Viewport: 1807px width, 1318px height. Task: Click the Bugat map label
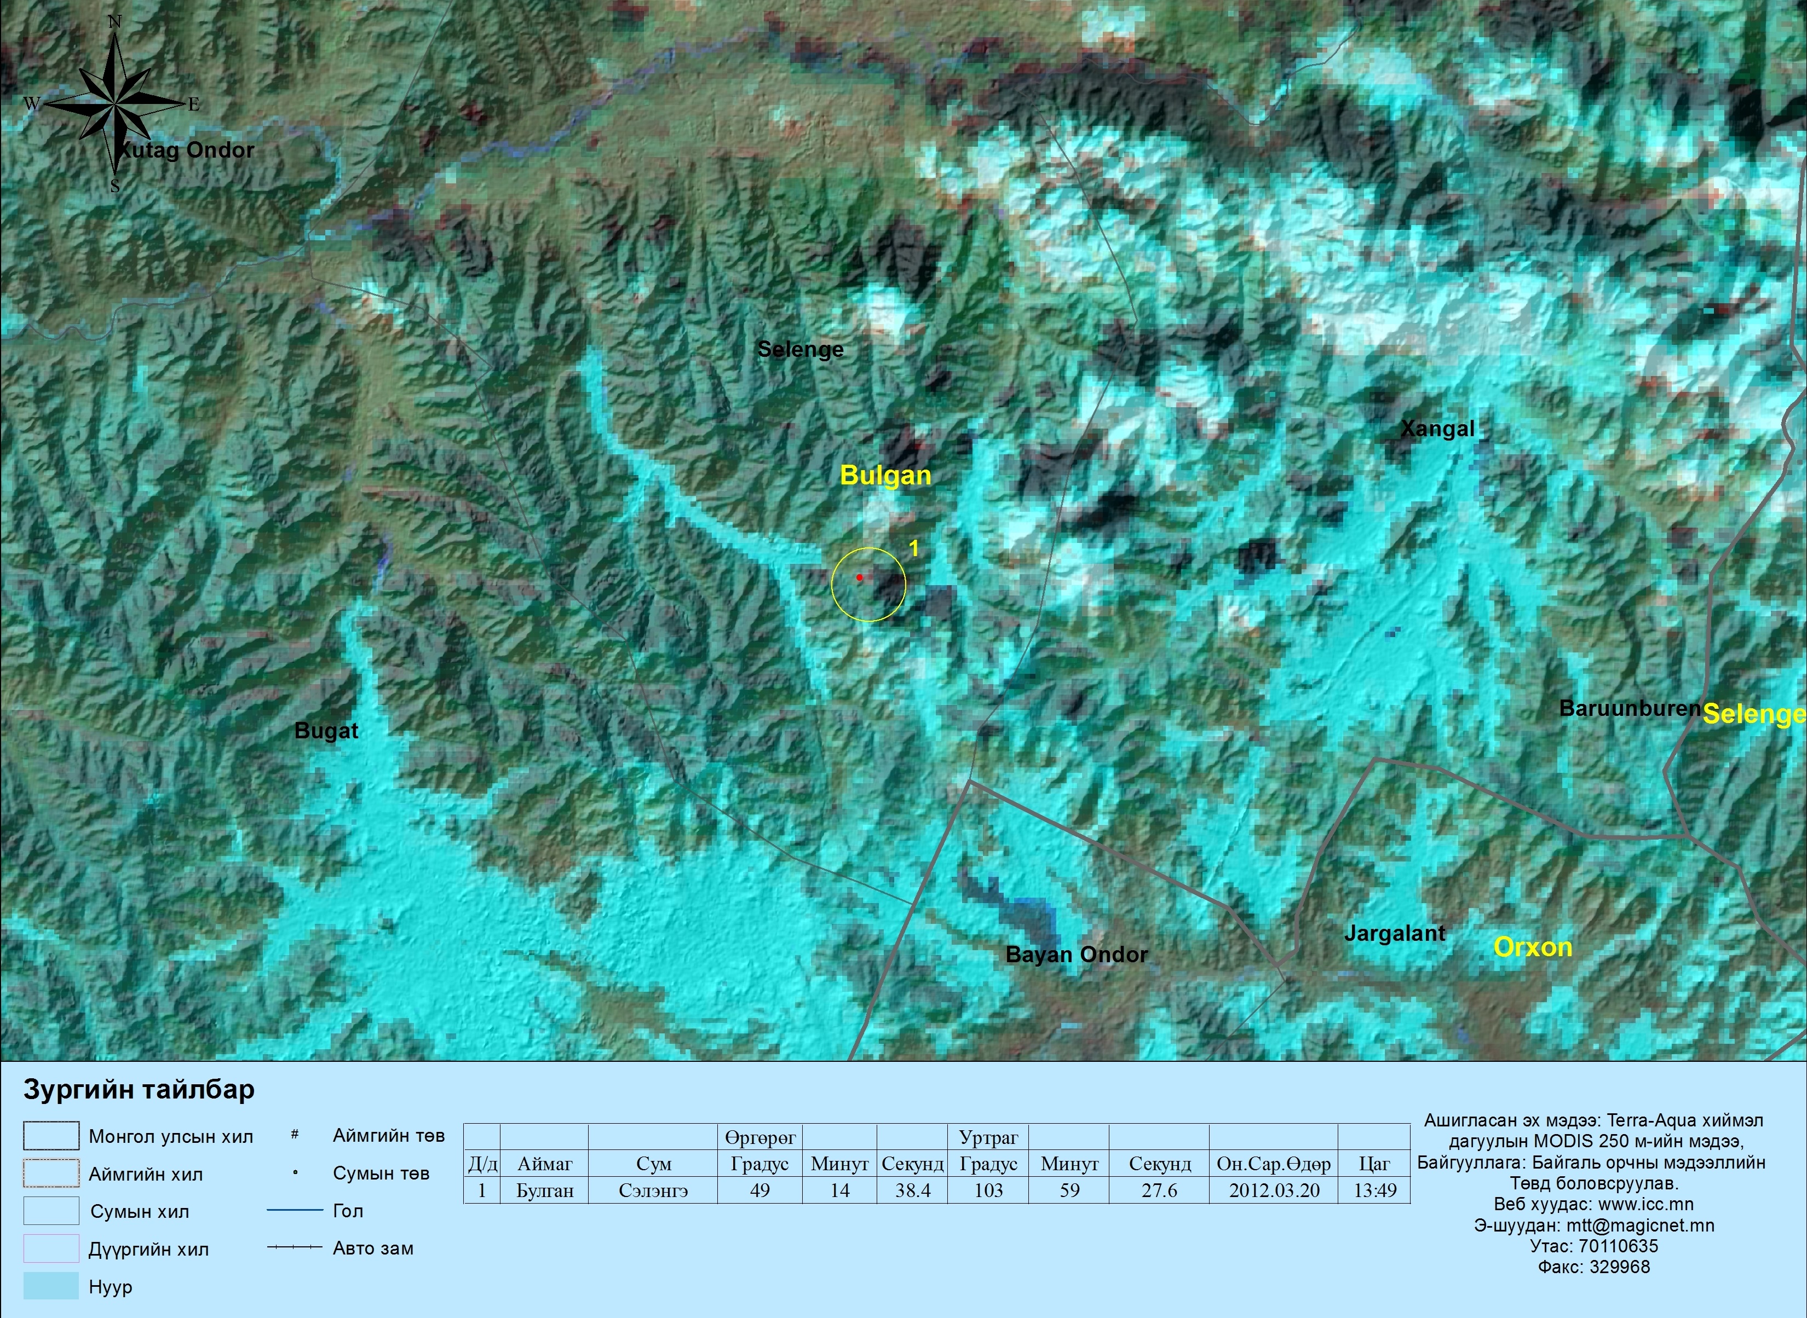326,731
